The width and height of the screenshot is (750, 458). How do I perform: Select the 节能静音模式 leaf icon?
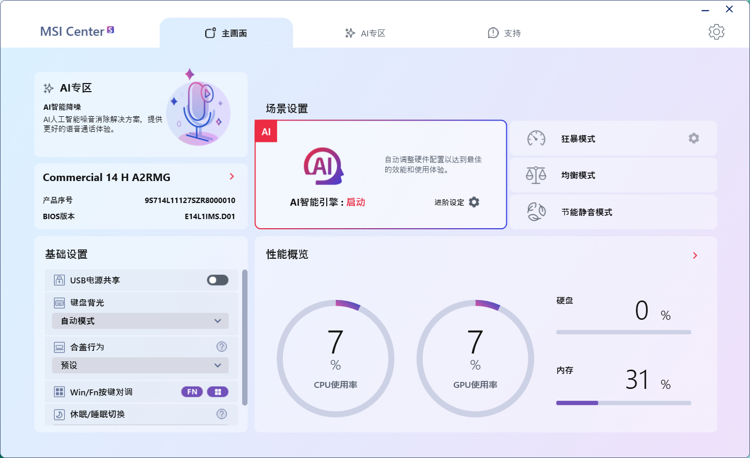tap(536, 212)
